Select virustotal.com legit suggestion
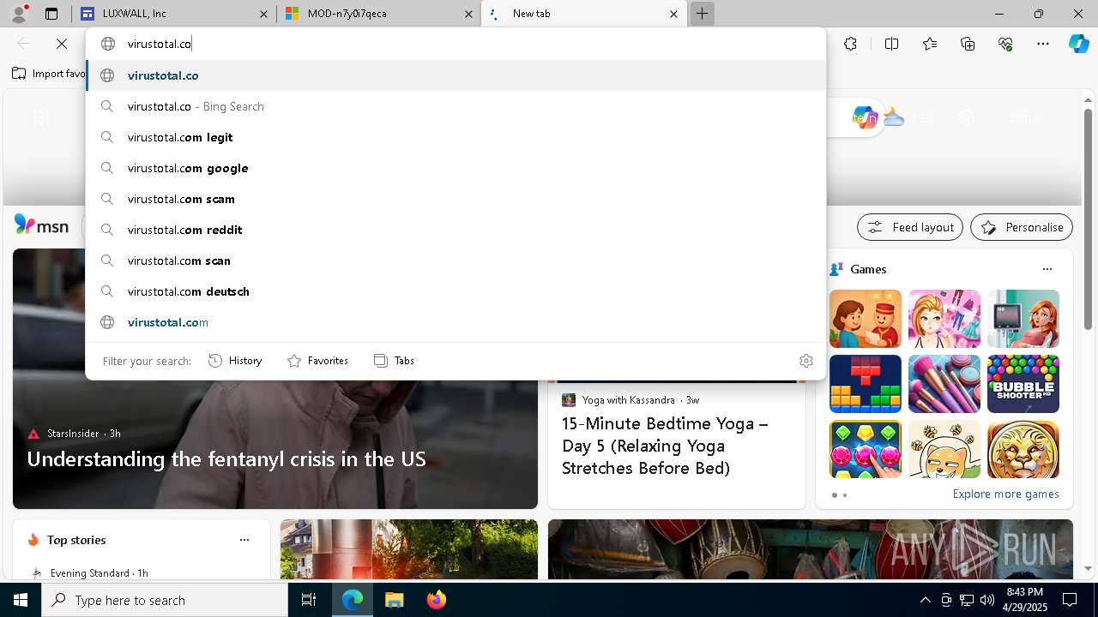Image resolution: width=1098 pixels, height=617 pixels. click(455, 137)
